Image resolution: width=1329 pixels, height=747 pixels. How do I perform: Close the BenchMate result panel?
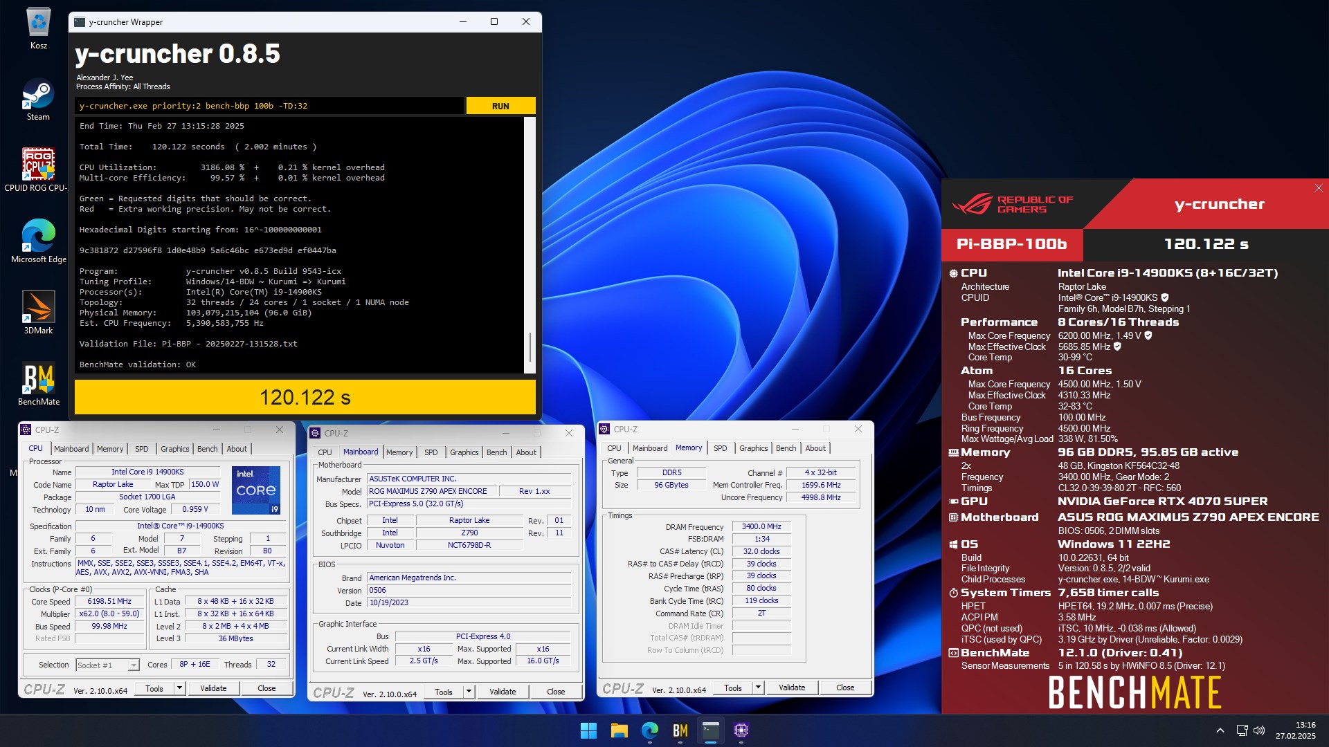pyautogui.click(x=1319, y=188)
